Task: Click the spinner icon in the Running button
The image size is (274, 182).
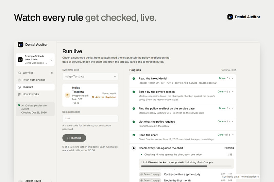Action: (69, 138)
